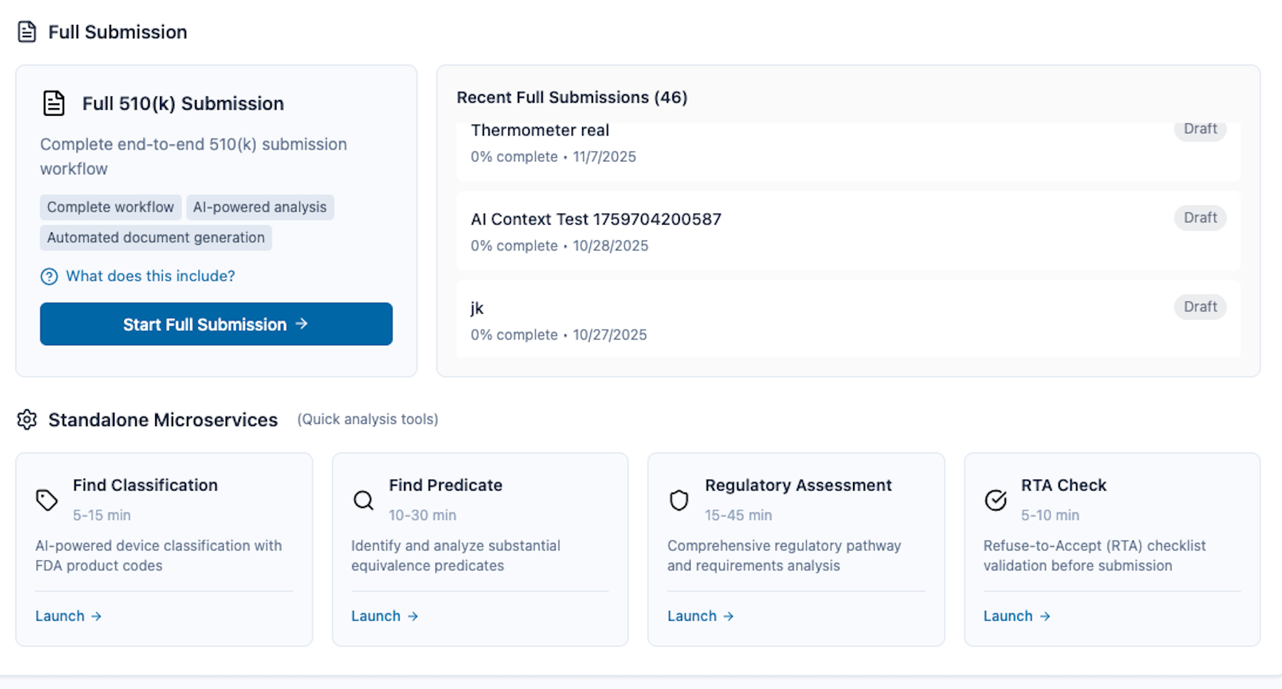
Task: Click the question mark help icon
Action: pyautogui.click(x=49, y=276)
